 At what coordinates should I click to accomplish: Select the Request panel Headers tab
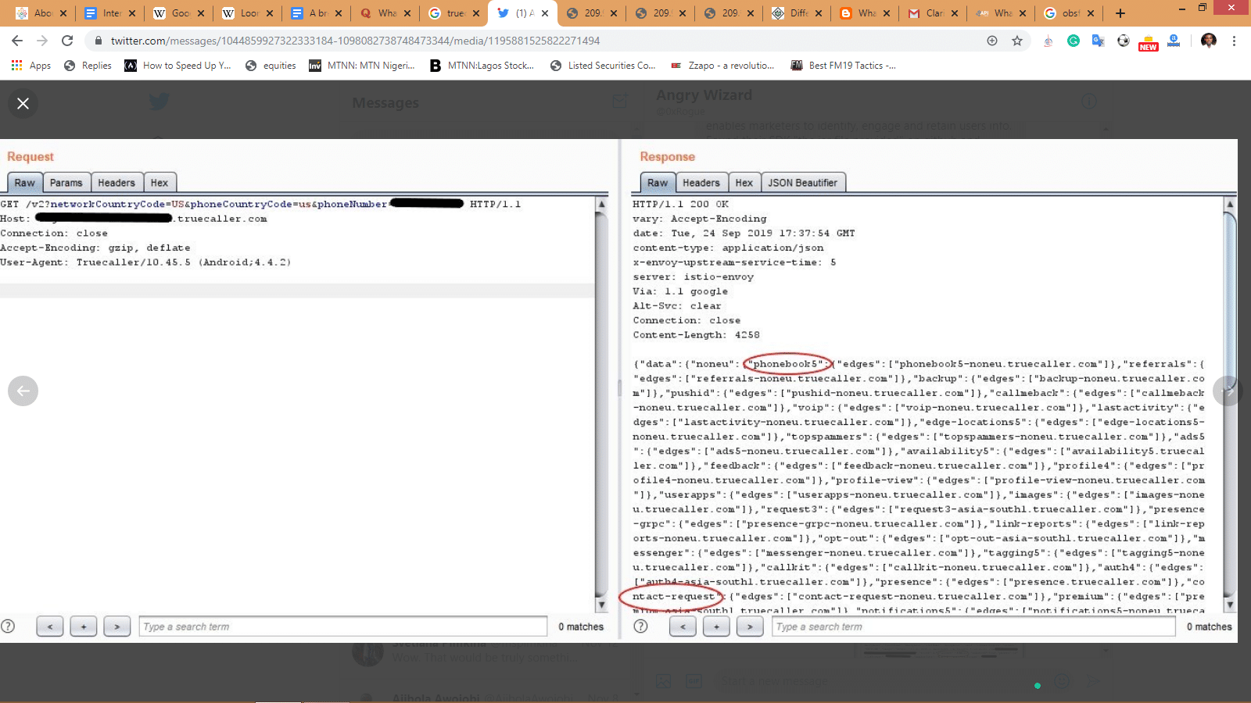pyautogui.click(x=116, y=183)
